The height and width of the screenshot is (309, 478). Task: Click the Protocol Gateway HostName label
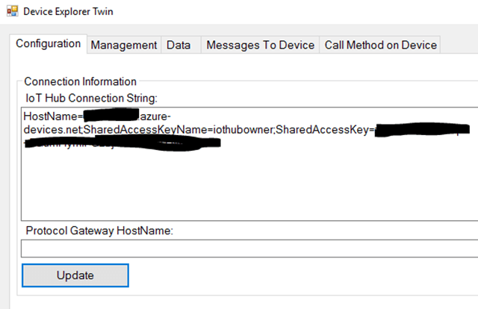click(x=99, y=231)
